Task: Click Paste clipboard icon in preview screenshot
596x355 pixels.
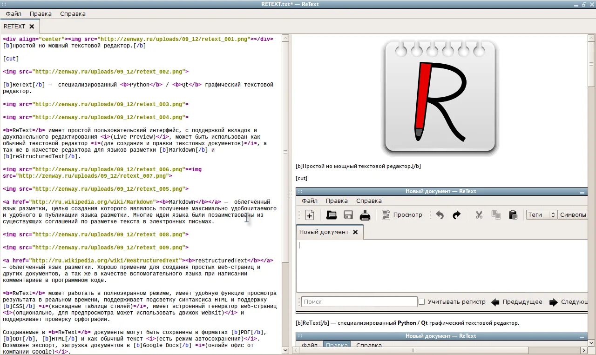Action: pyautogui.click(x=513, y=215)
